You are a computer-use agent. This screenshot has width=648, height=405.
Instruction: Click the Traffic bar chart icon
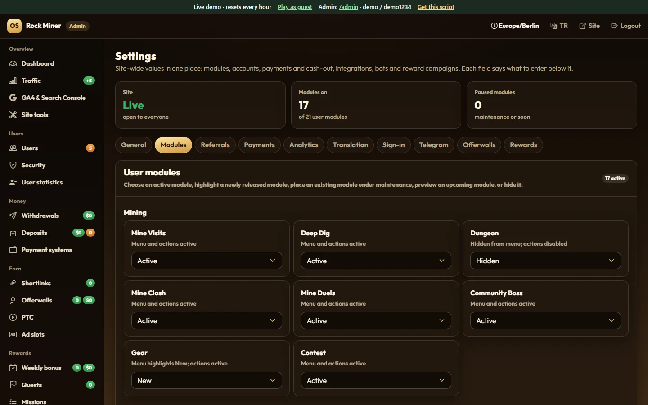pyautogui.click(x=13, y=81)
